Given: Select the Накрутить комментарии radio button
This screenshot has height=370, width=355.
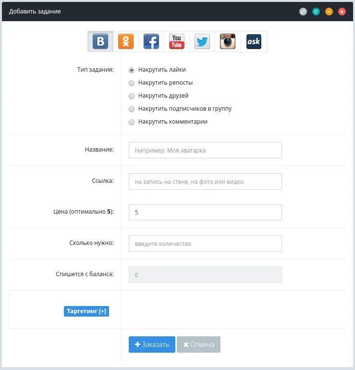Looking at the screenshot, I should coord(132,122).
